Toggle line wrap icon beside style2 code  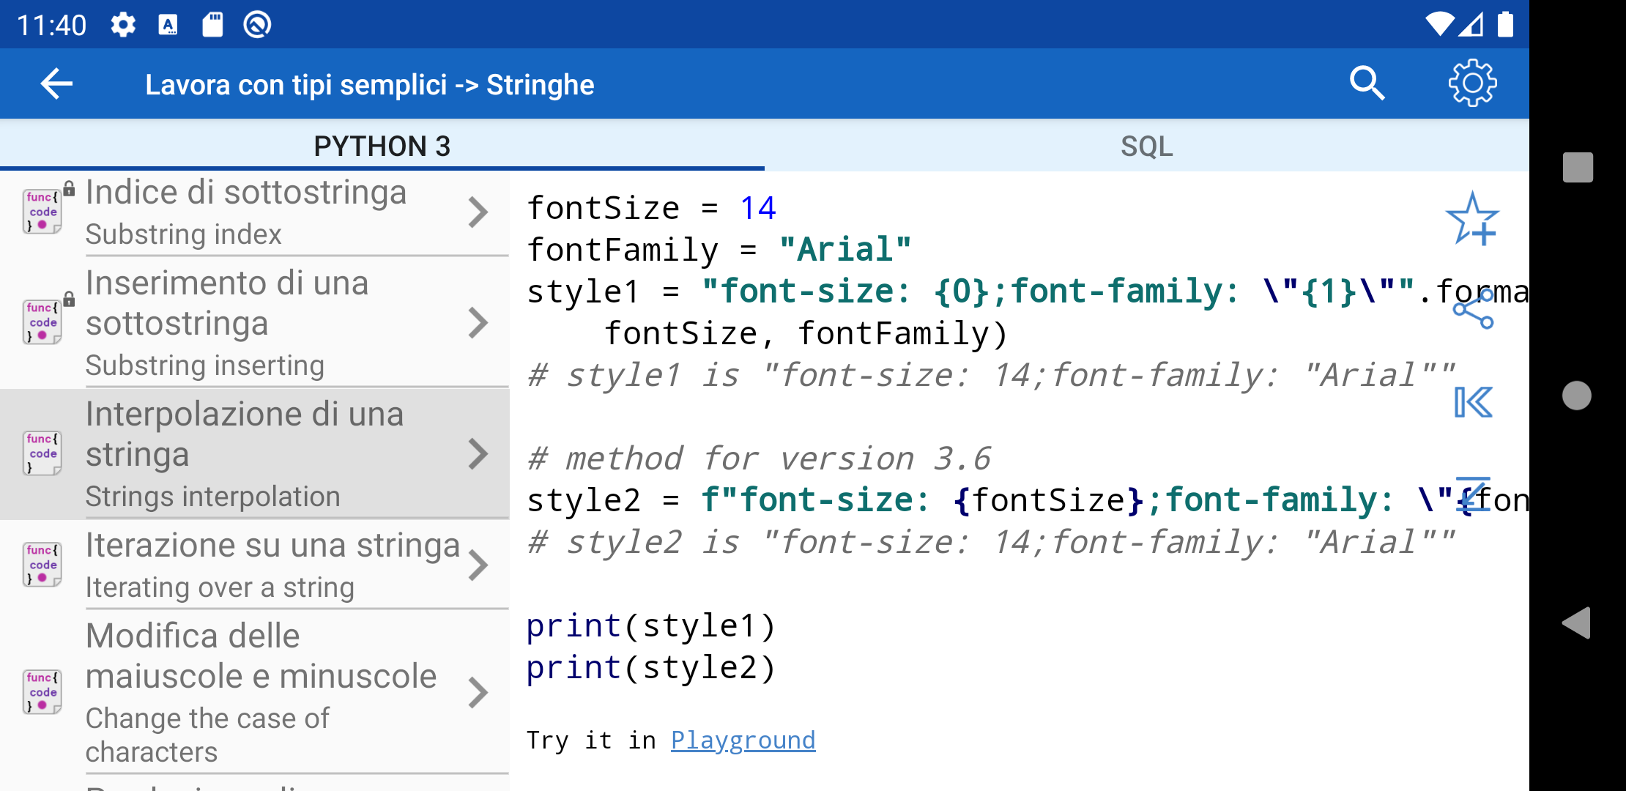[x=1473, y=494]
